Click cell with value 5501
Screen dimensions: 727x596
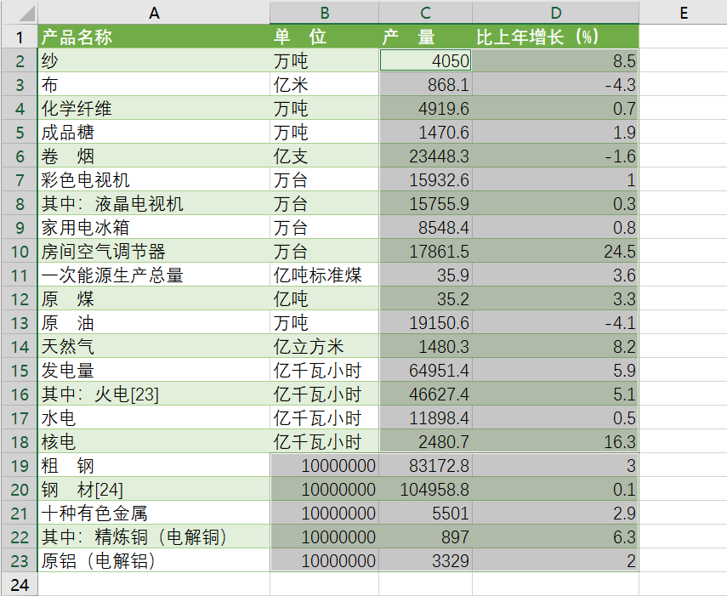(425, 513)
